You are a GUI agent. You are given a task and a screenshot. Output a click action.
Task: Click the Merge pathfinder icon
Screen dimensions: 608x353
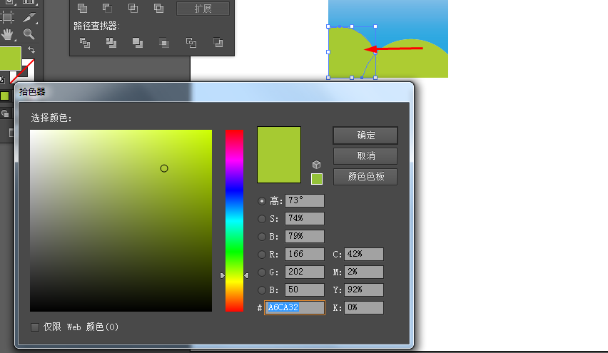click(x=137, y=43)
